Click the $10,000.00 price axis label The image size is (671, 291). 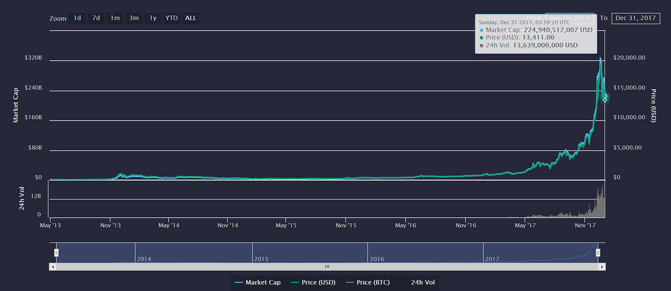629,117
